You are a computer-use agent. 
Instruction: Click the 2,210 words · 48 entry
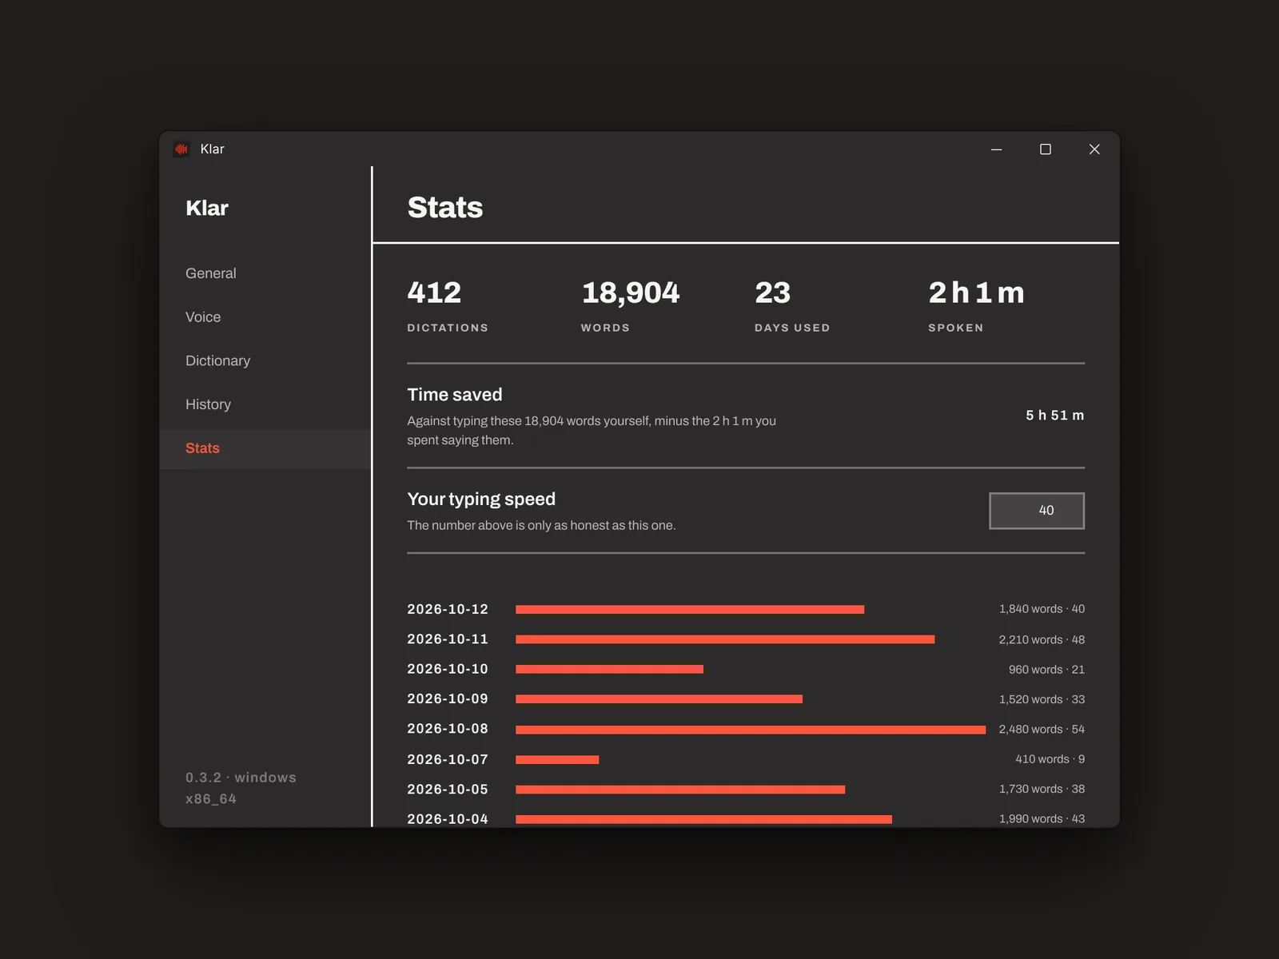1042,640
